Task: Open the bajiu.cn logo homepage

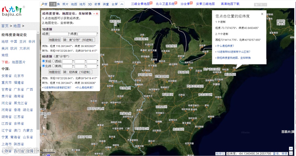Action: coord(13,11)
